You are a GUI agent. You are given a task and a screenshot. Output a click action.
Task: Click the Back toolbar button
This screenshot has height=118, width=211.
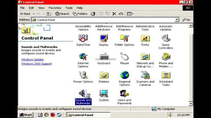coord(25,14)
